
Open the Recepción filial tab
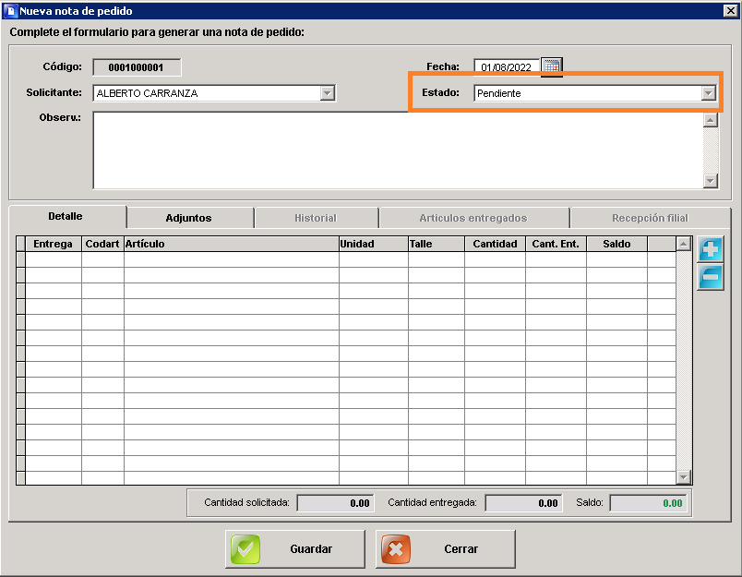coord(651,218)
